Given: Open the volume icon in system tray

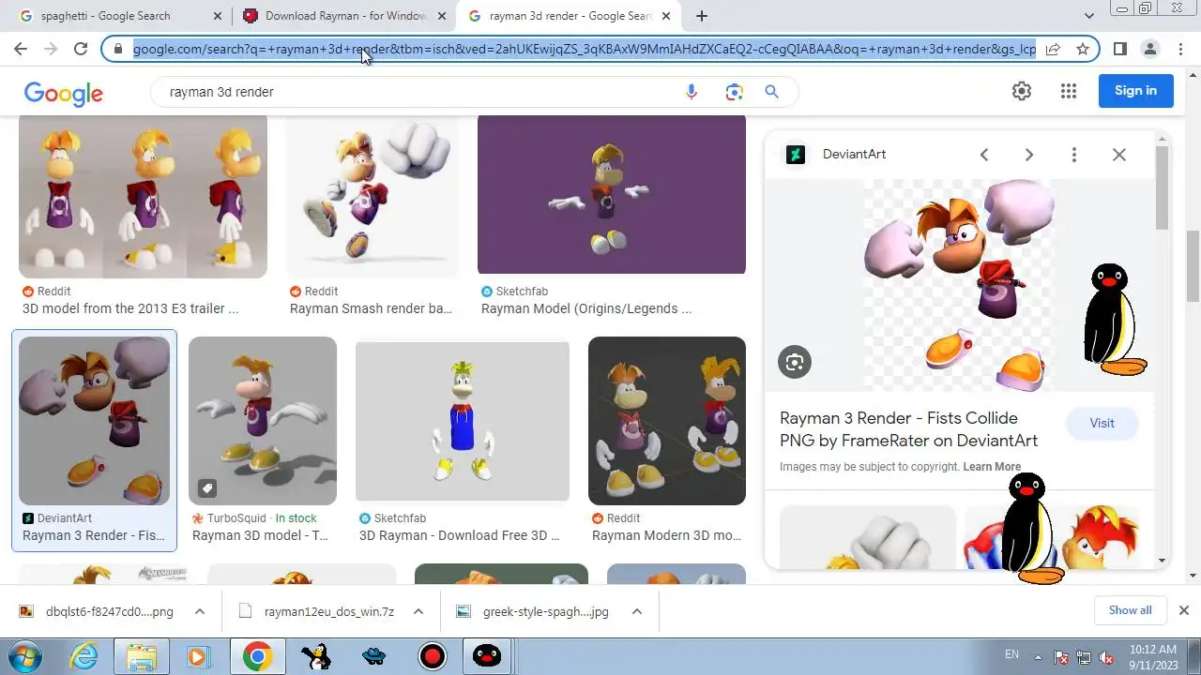Looking at the screenshot, I should point(1106,657).
